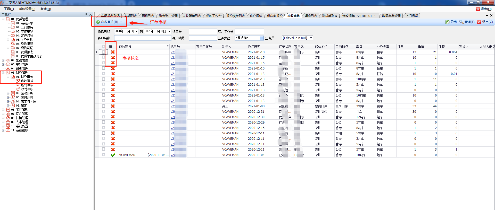
Task: Open the 业务类型 -请选择- dropdown
Action: tap(262, 38)
